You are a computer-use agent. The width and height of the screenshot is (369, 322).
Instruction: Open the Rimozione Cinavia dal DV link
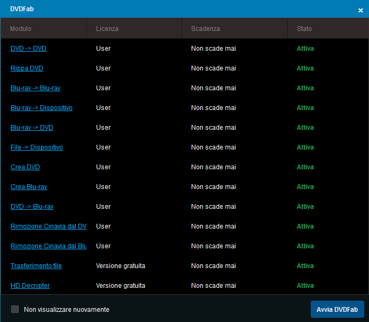(x=49, y=226)
